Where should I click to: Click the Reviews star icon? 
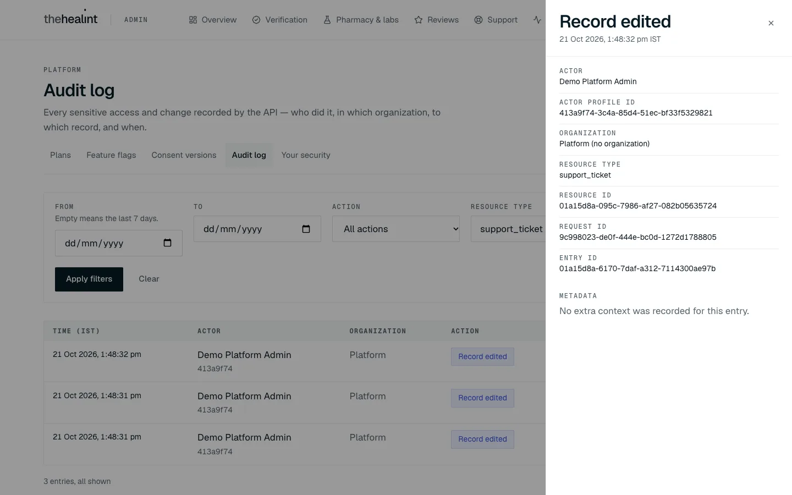tap(419, 20)
